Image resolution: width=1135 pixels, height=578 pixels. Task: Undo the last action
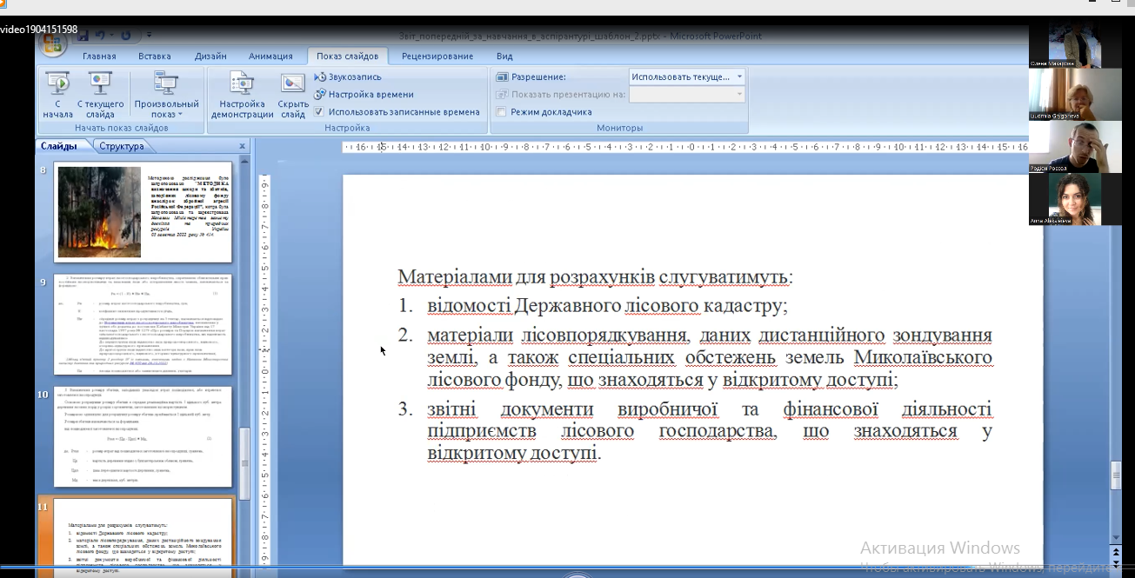click(101, 35)
